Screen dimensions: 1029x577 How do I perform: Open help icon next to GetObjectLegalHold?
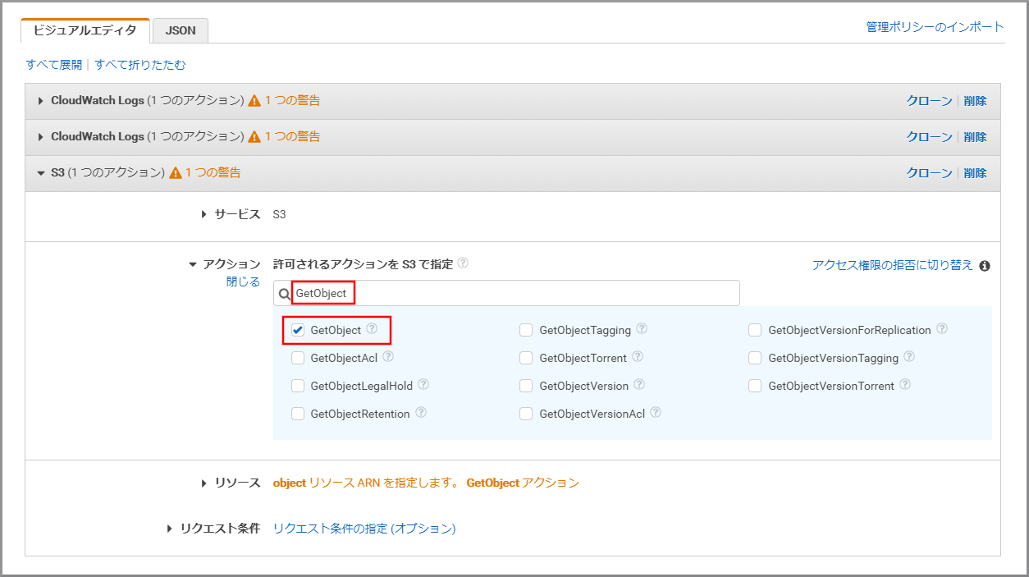(423, 385)
